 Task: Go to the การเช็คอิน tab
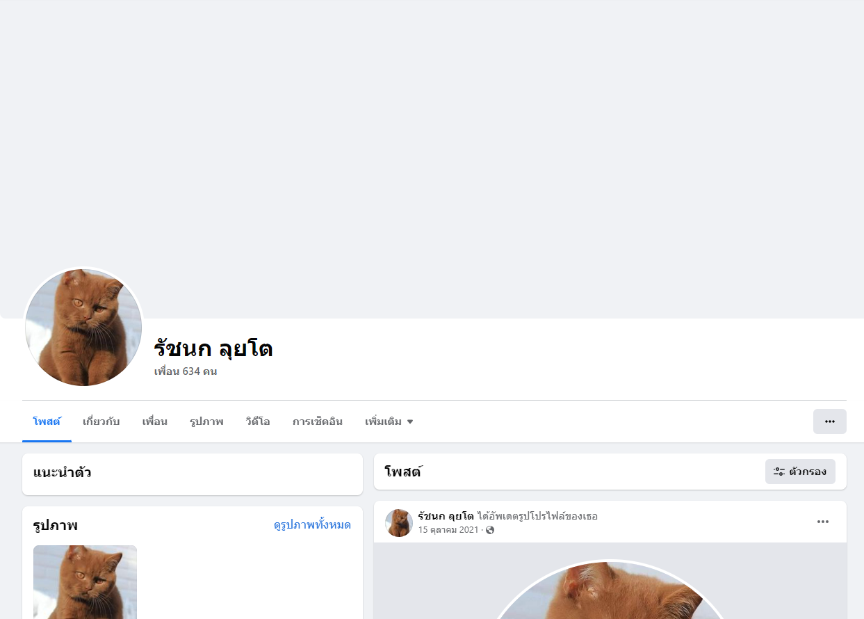click(x=318, y=421)
